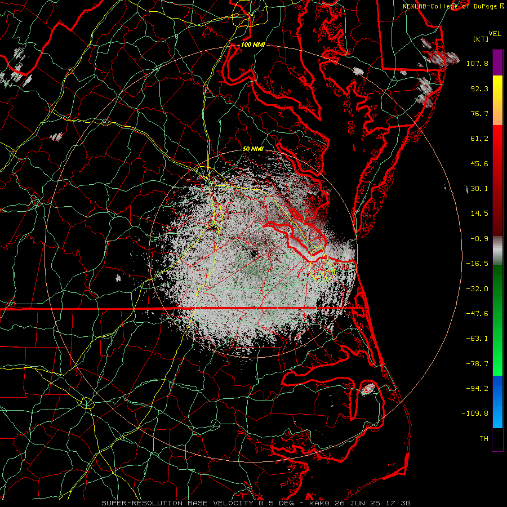This screenshot has height=507, width=507.
Task: Select the 45.6 velocity scale value
Action: 479,163
